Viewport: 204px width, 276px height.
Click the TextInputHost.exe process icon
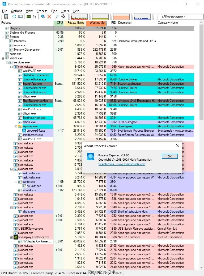pyautogui.click(x=20, y=118)
